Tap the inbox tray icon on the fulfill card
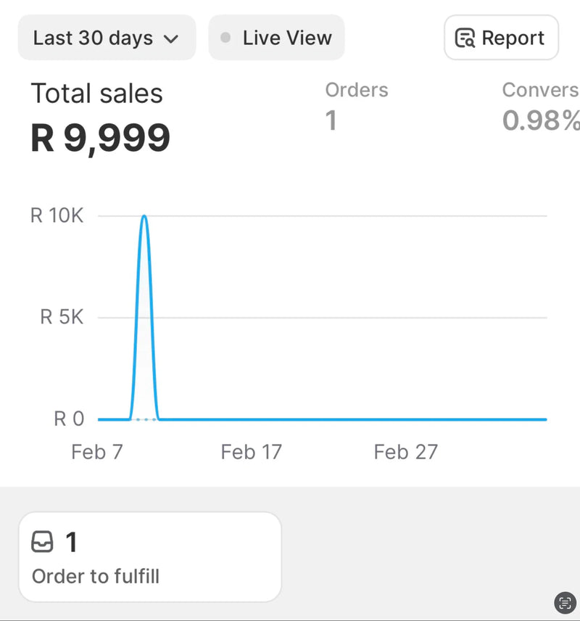 coord(43,542)
